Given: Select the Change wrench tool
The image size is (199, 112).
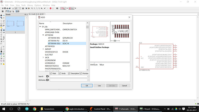Looking at the screenshot, I should [x=4, y=25].
